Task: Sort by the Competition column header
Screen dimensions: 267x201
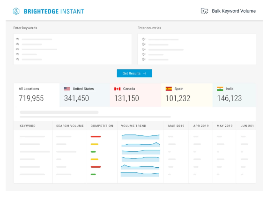Action: click(102, 126)
